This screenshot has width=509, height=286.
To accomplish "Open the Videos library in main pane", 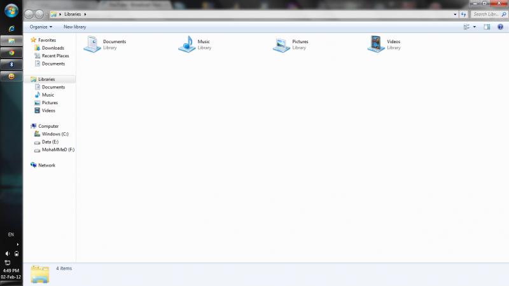I will [376, 44].
